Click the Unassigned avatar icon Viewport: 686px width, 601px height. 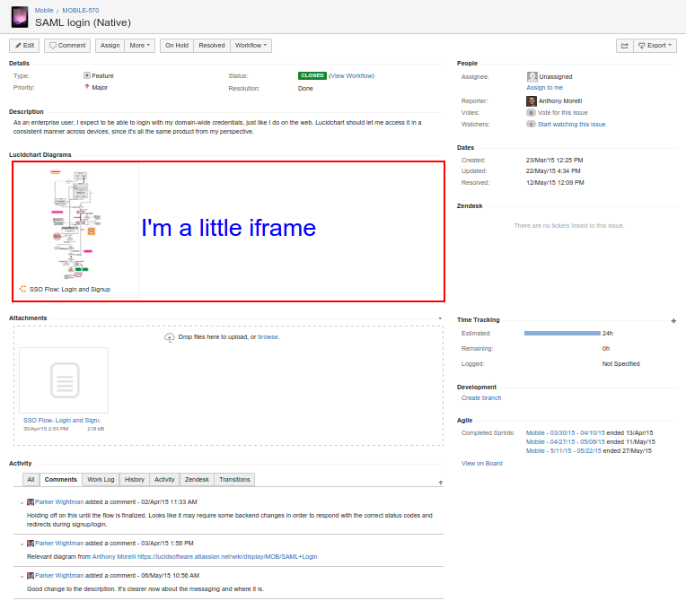[x=532, y=76]
